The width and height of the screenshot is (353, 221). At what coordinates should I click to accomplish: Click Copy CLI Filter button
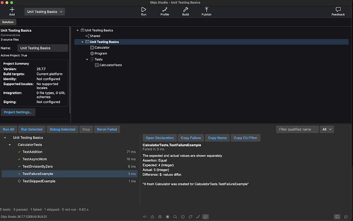coord(246,138)
